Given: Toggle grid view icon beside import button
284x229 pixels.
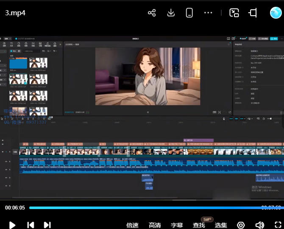Looking at the screenshot, I should (19, 51).
